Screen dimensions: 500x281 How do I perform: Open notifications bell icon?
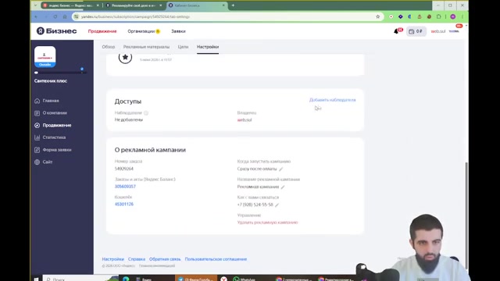tap(396, 31)
